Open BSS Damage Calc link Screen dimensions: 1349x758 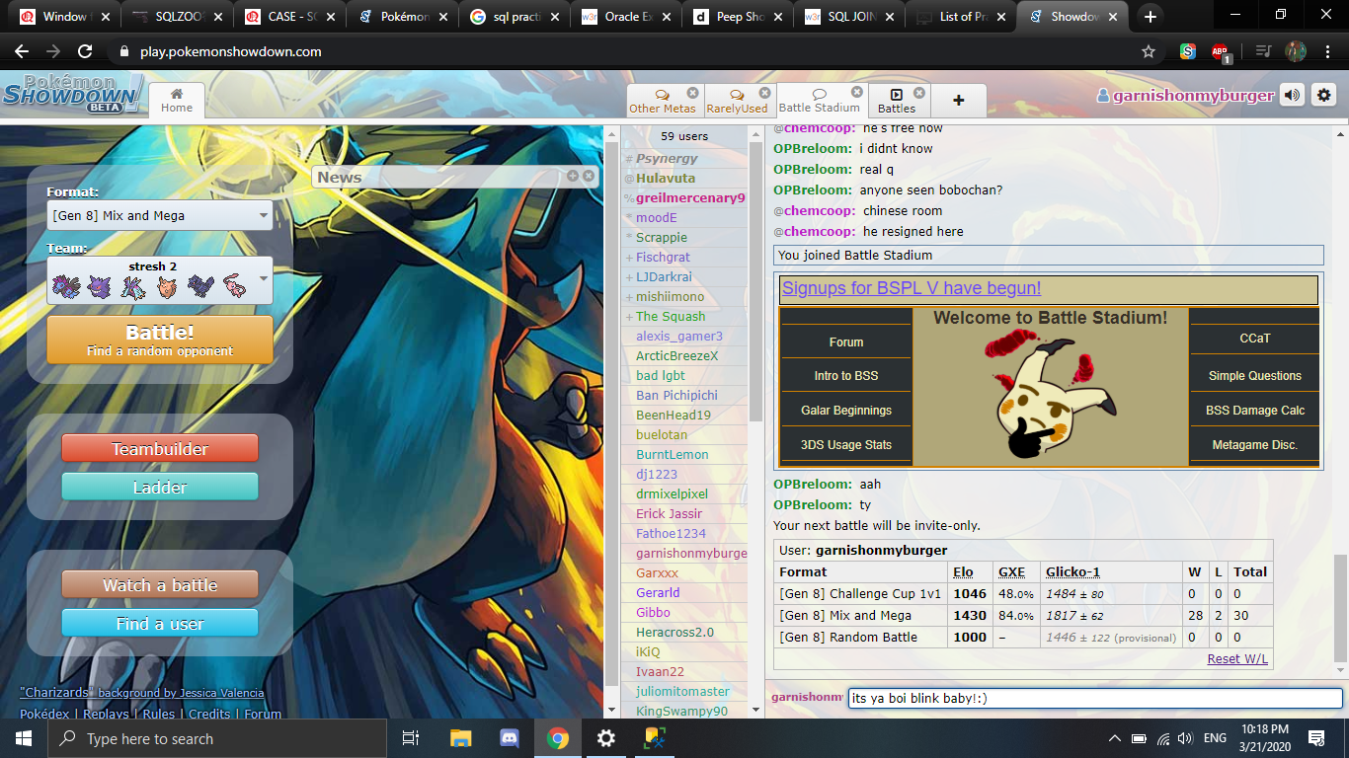(x=1255, y=410)
